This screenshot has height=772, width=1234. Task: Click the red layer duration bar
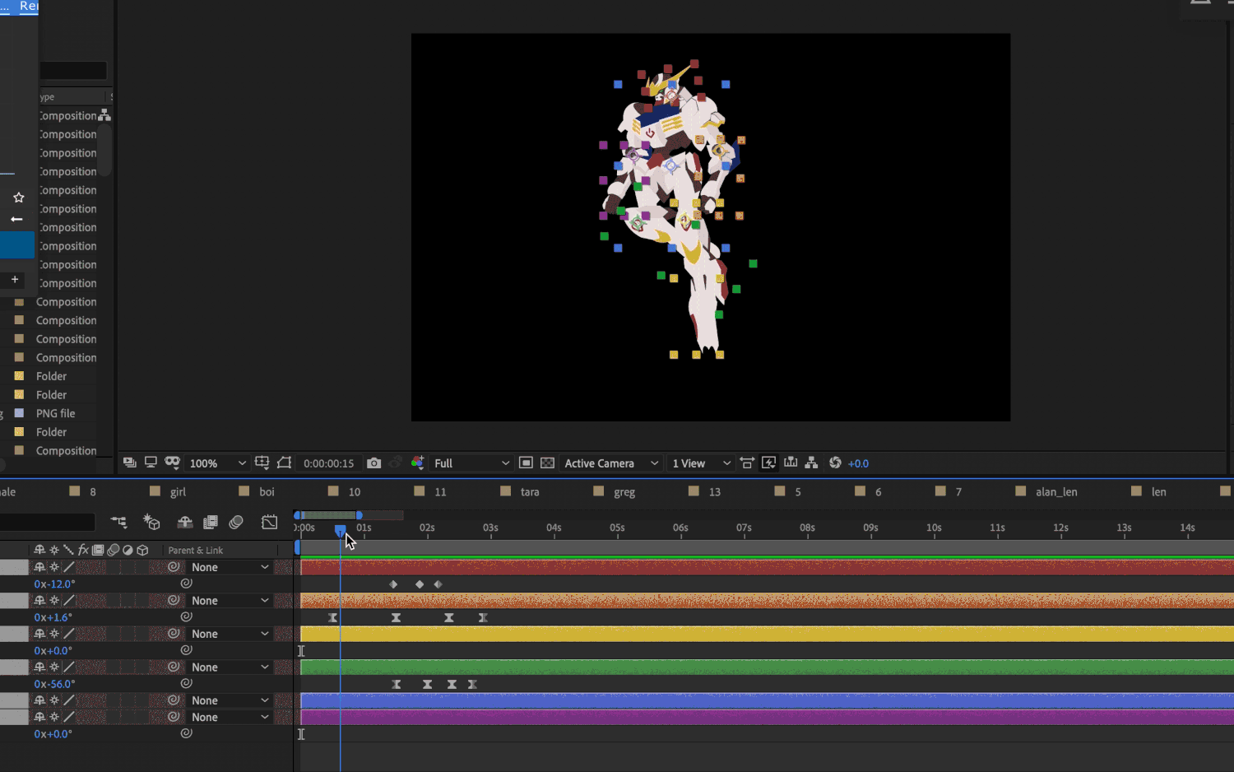click(767, 567)
